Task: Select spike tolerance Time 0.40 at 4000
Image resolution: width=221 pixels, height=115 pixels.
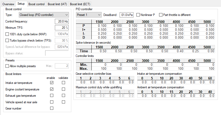Action: click(176, 51)
